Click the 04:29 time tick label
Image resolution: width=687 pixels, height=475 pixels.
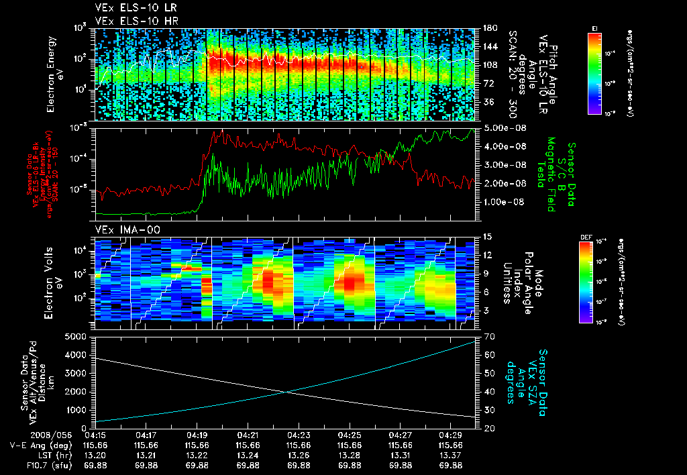(x=451, y=435)
